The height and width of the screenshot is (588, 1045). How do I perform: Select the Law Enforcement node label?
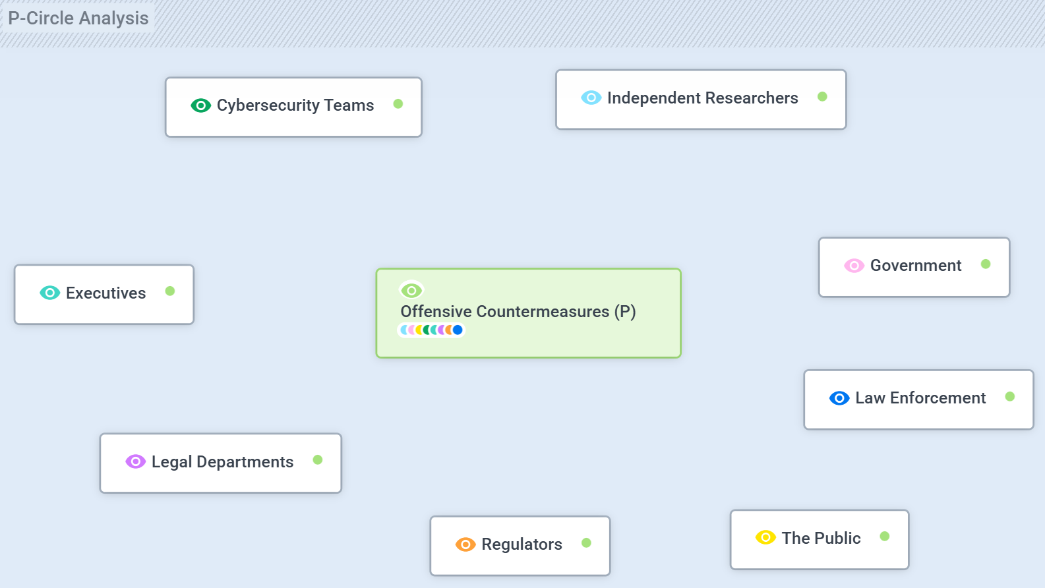920,398
